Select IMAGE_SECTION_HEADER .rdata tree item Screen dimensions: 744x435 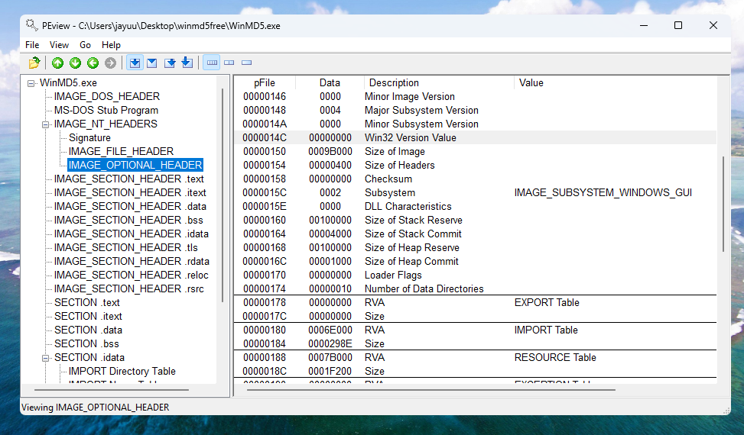coord(132,261)
